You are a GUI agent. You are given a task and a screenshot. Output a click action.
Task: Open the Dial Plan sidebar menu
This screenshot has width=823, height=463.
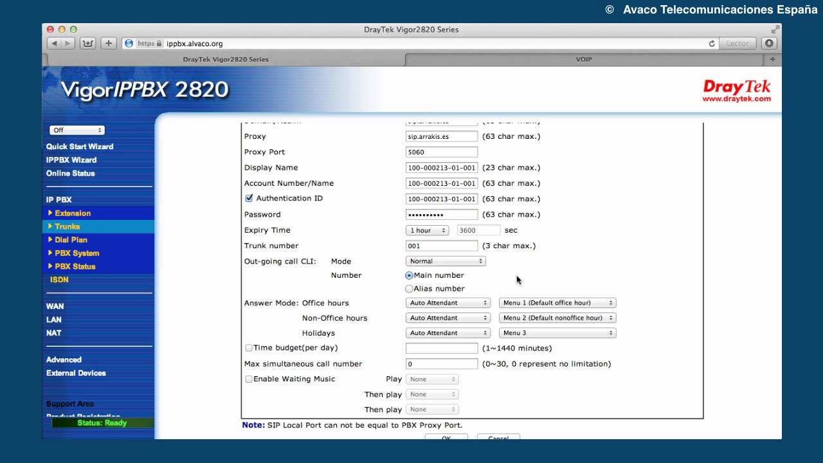71,240
